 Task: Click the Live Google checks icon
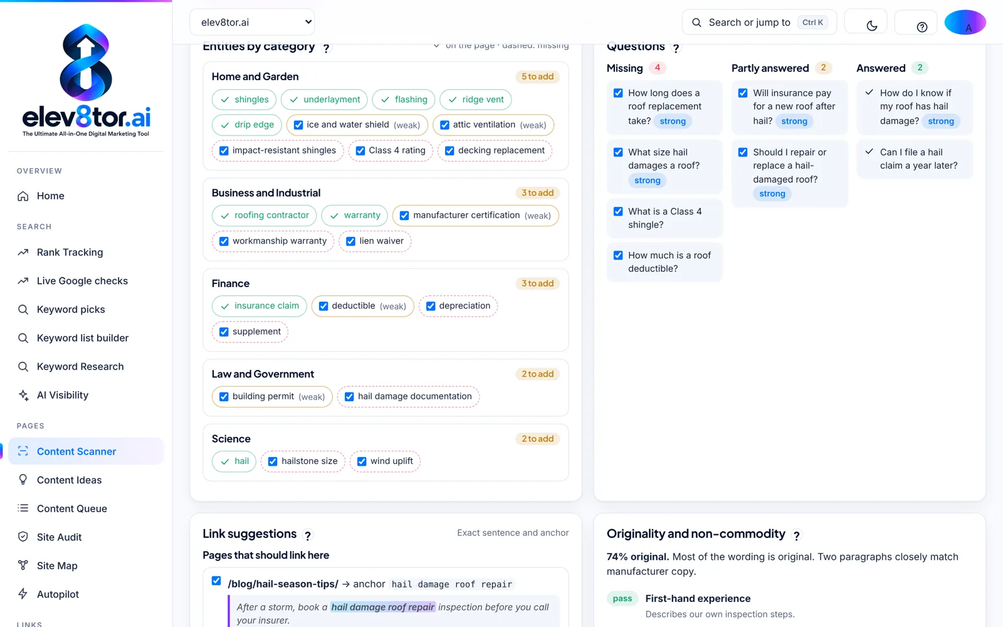[23, 281]
